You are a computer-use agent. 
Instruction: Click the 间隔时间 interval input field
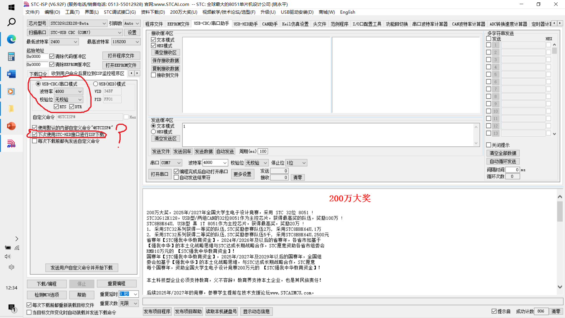click(513, 170)
